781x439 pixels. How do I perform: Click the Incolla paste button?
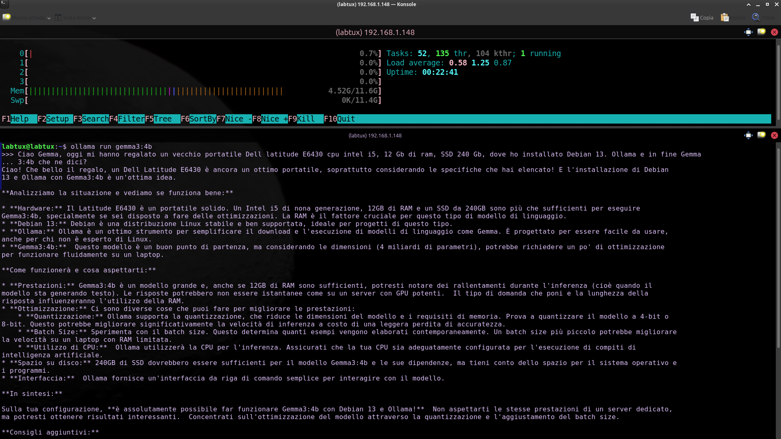pyautogui.click(x=733, y=17)
